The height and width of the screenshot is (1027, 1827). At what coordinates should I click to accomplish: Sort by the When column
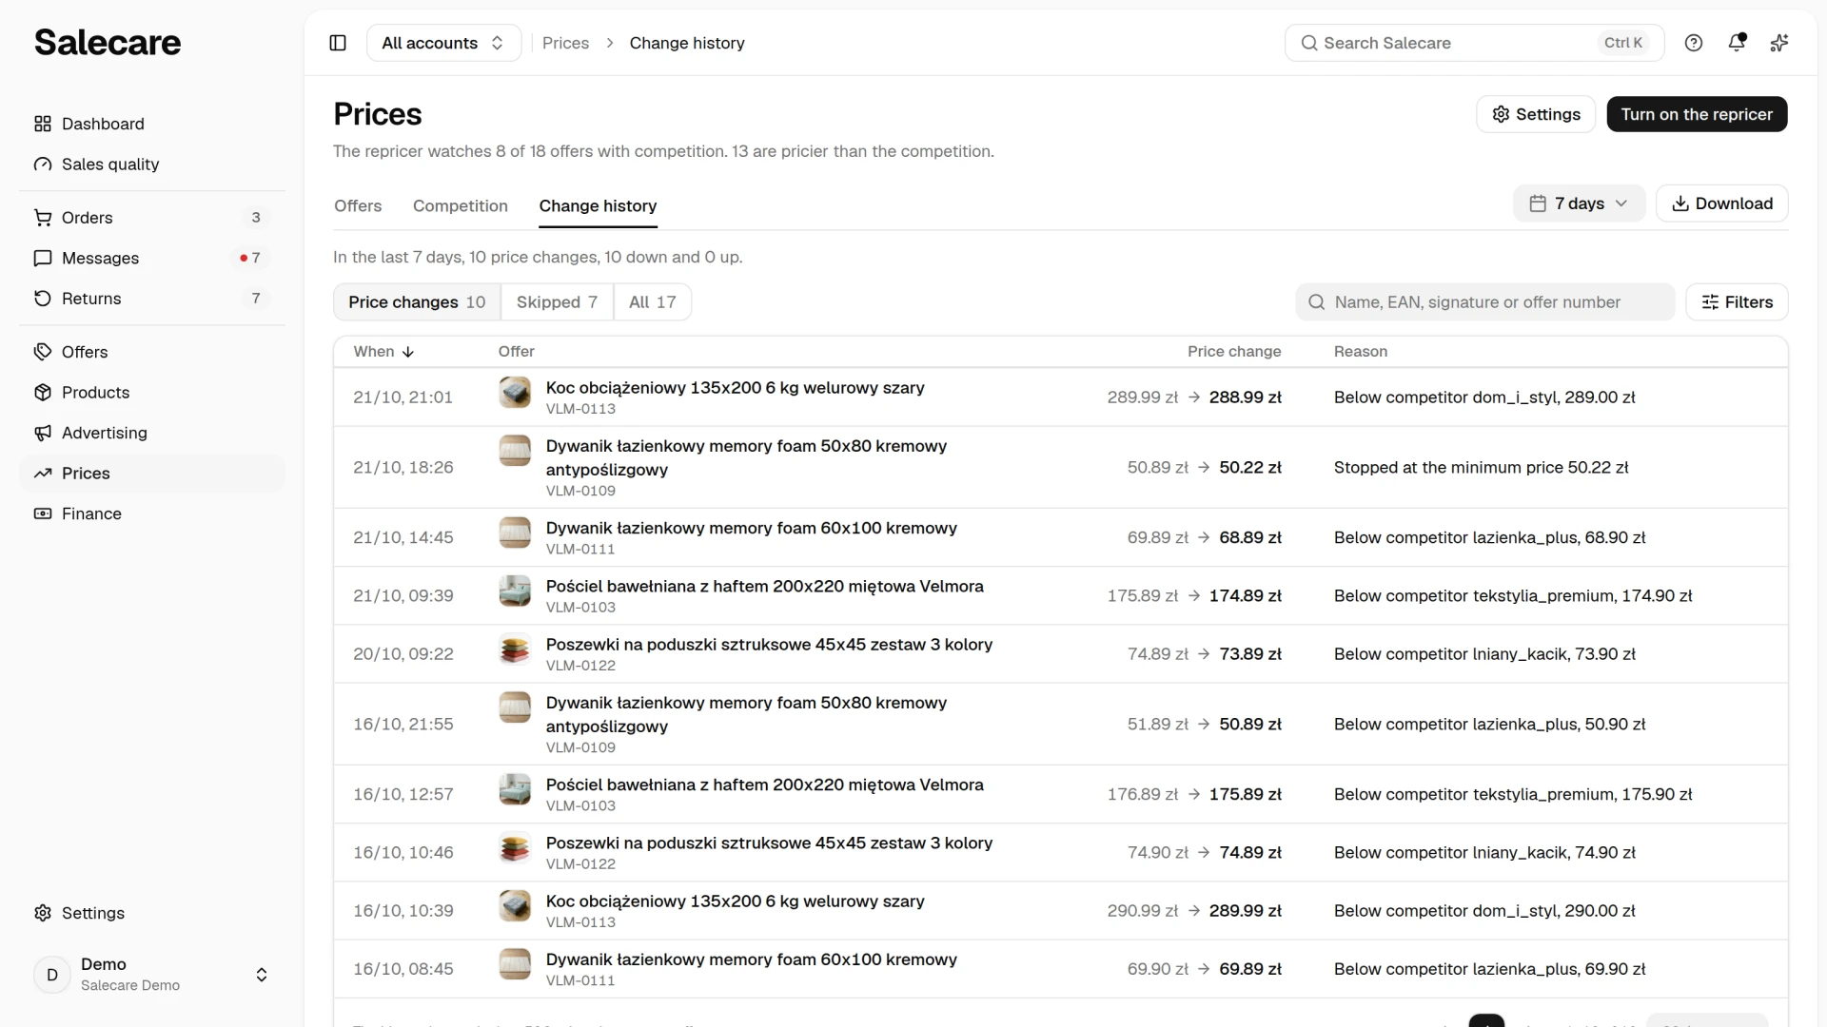tap(383, 352)
